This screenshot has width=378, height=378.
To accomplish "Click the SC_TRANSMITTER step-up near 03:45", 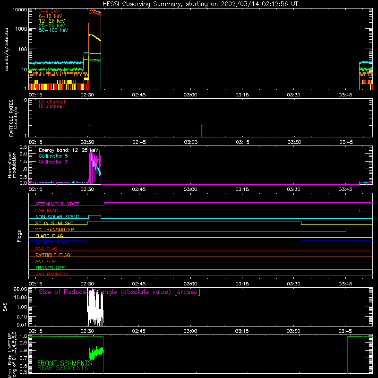I will (346, 230).
